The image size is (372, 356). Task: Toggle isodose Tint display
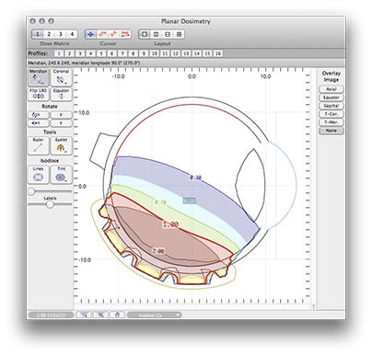click(61, 175)
